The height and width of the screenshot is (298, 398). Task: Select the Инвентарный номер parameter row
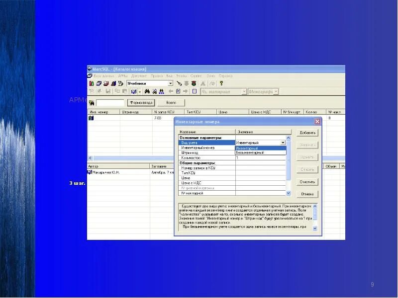(207, 148)
